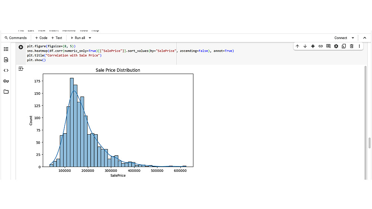Click the Gemini sparkle icon

pos(313,46)
